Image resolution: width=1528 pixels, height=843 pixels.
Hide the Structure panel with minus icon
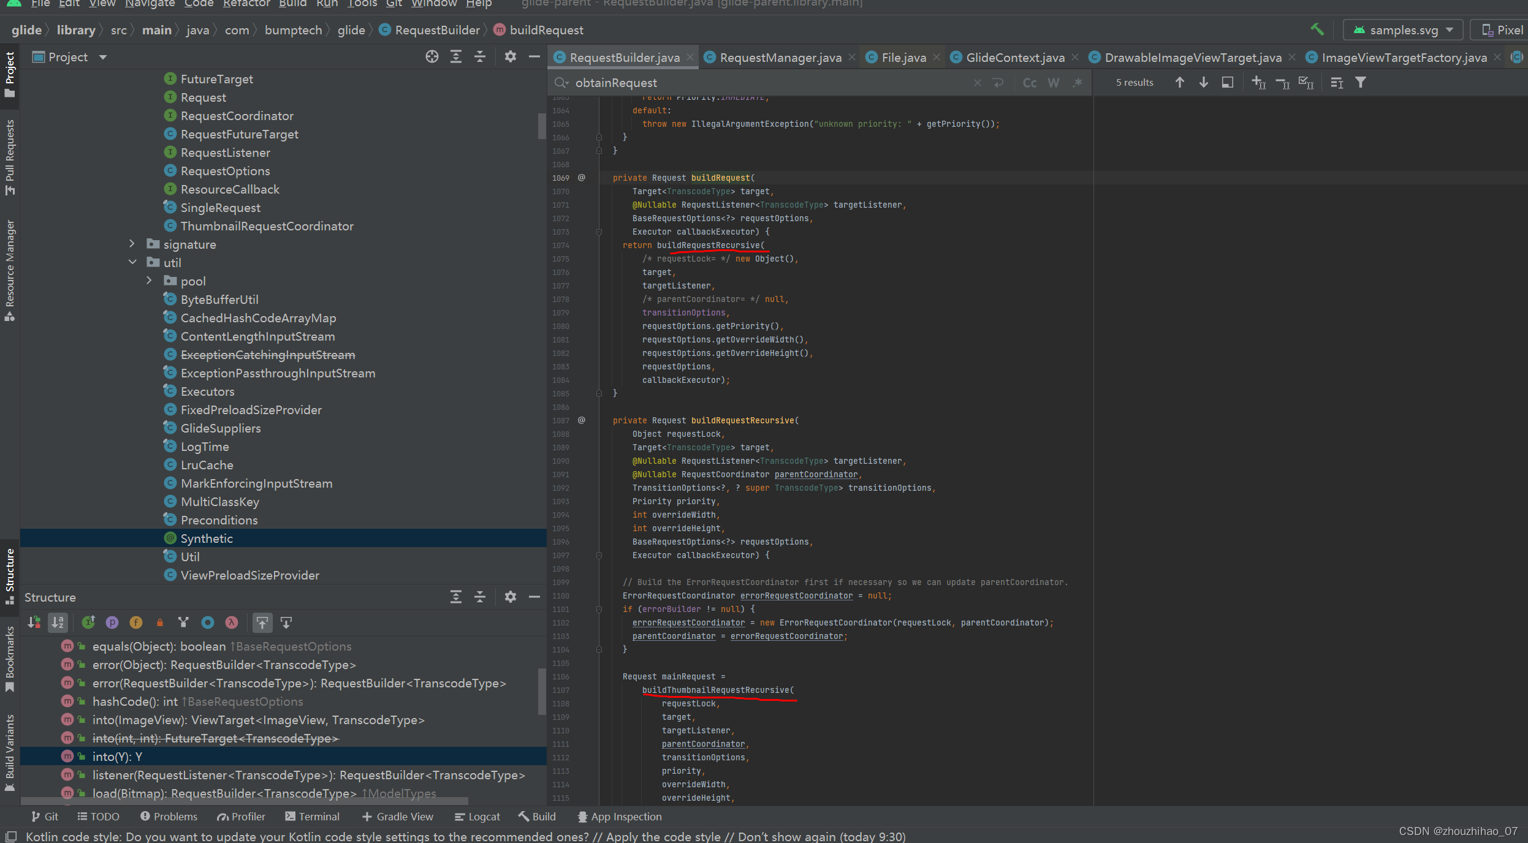pyautogui.click(x=534, y=597)
